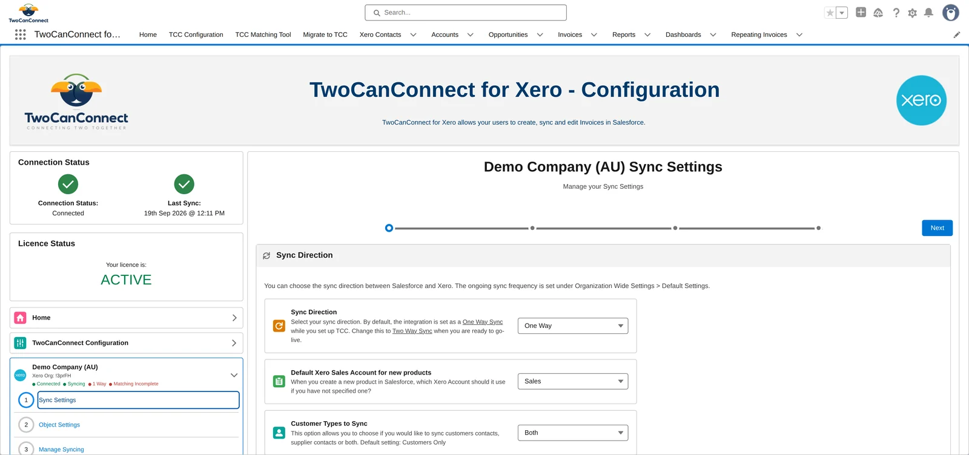Open the favorites list dropdown arrow
This screenshot has width=969, height=455.
[x=842, y=13]
